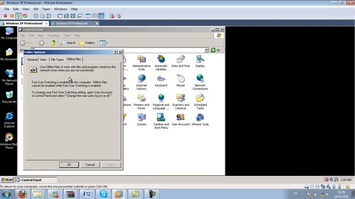This screenshot has width=355, height=199.
Task: Open the System control panel icon
Action: 141,119
